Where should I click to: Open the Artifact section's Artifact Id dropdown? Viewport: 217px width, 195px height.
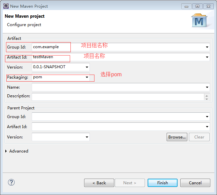207,57
